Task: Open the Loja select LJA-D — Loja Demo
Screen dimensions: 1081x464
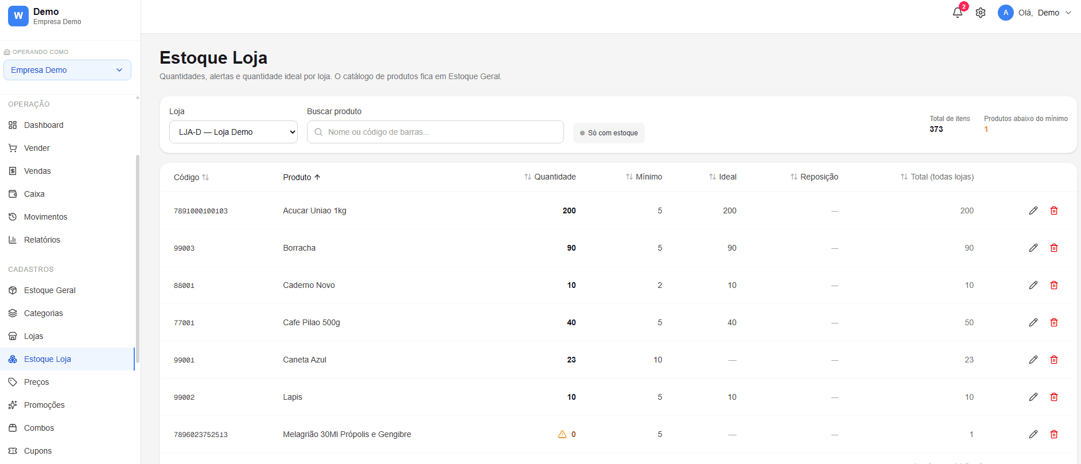Action: coord(234,132)
